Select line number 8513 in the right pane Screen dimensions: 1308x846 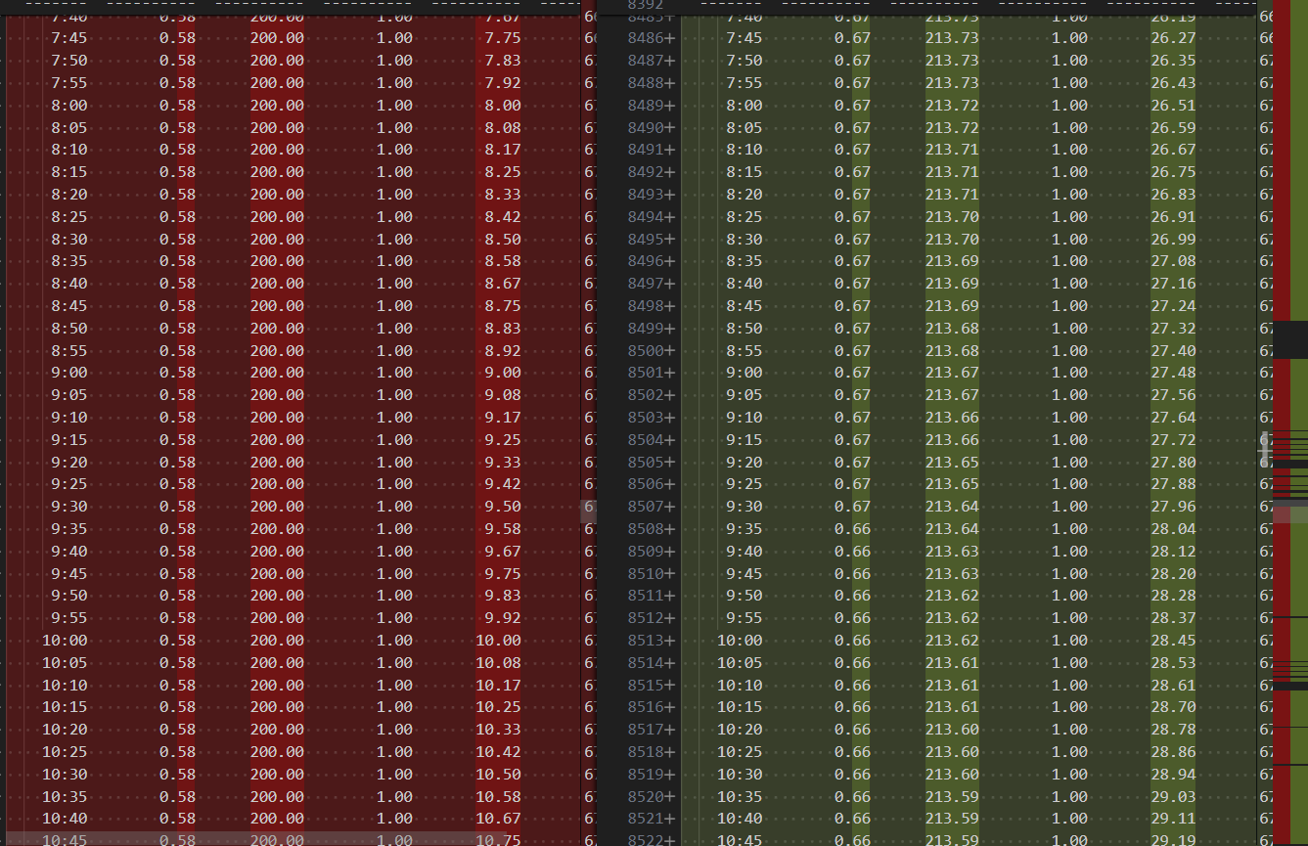point(647,641)
